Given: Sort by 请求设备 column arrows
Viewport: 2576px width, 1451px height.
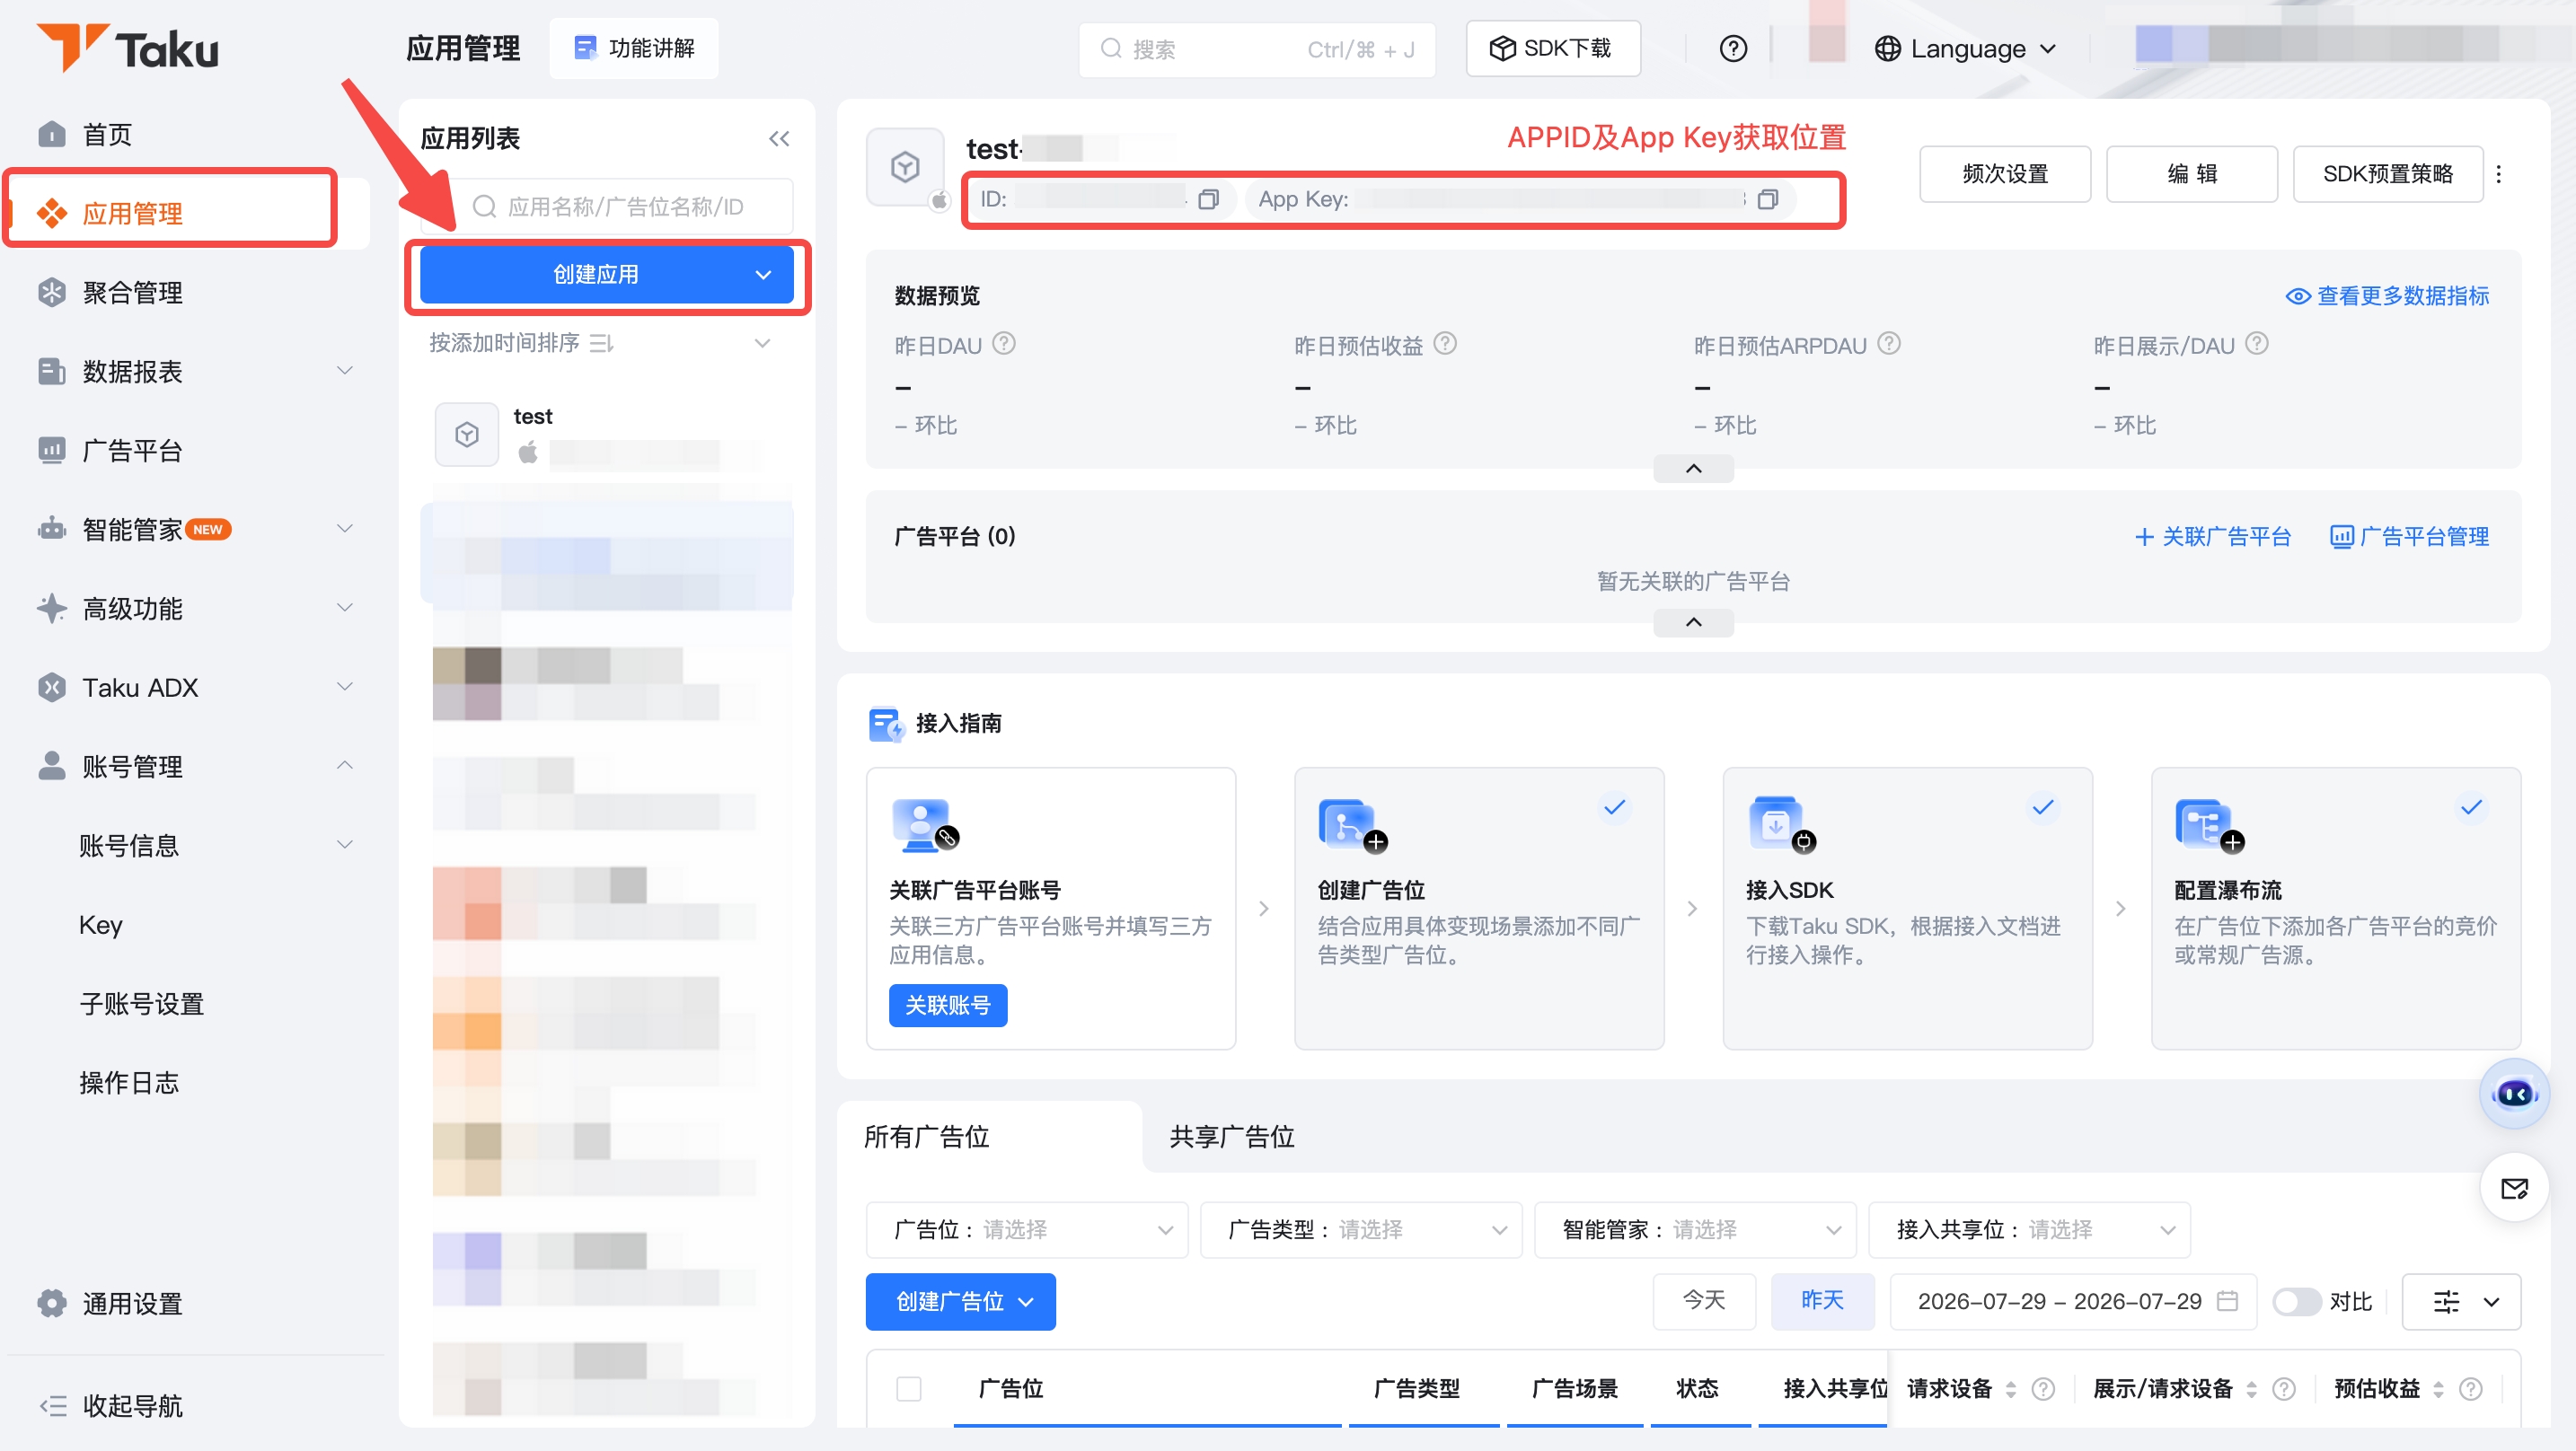Looking at the screenshot, I should pos(2011,1389).
